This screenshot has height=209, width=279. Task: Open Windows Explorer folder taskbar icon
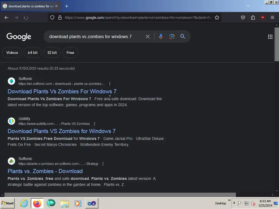(x=64, y=203)
